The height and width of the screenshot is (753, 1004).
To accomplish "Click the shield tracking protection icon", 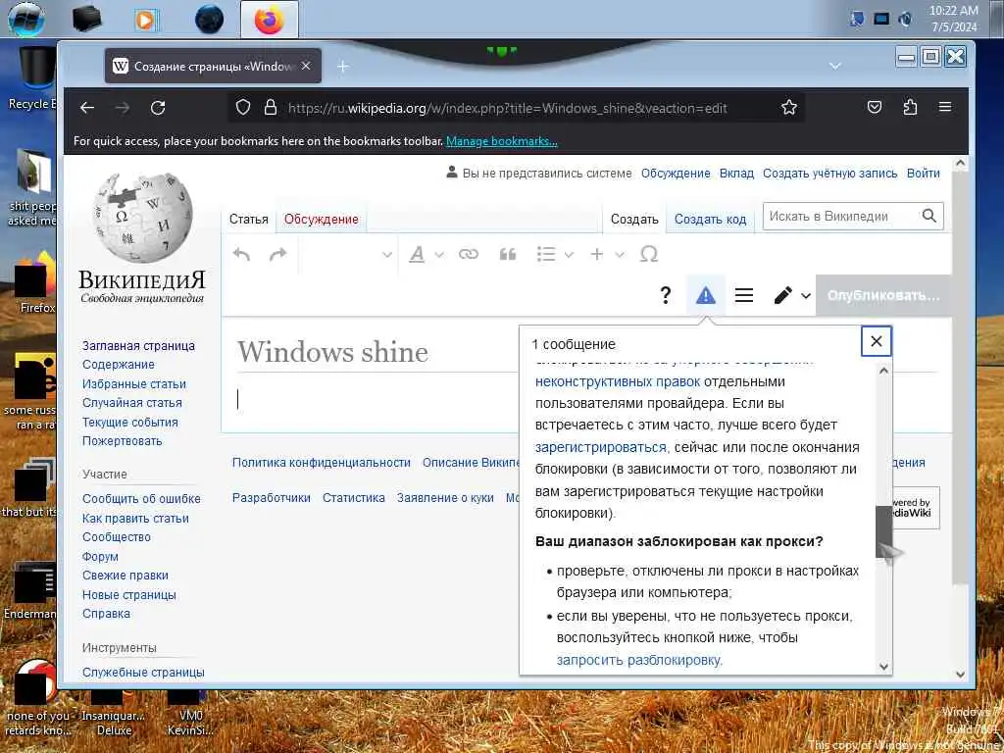I will [243, 107].
